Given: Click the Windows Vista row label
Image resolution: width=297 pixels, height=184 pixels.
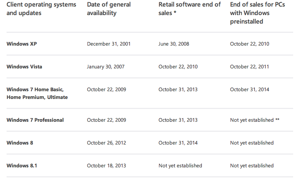Looking at the screenshot, I should (x=24, y=67).
